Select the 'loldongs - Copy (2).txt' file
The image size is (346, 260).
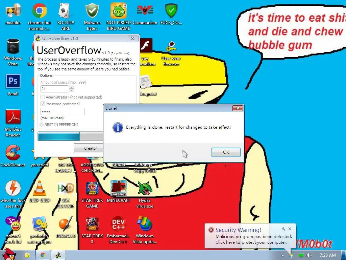coord(145,168)
